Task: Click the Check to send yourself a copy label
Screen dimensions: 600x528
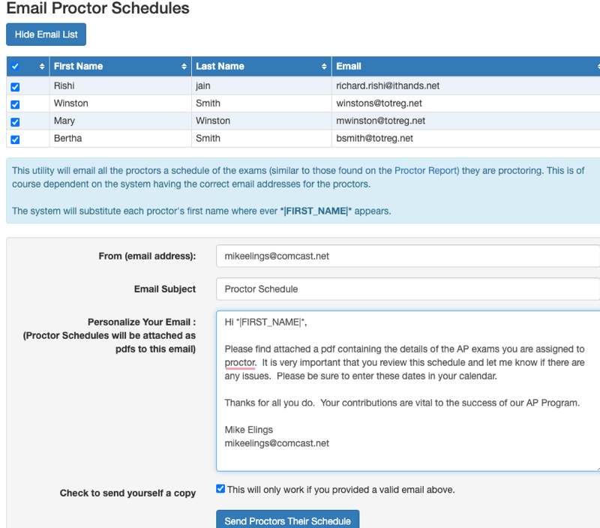Action: 127,493
